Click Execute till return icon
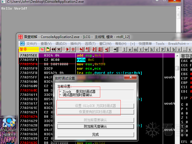The height and width of the screenshot is (144, 192). point(107,49)
